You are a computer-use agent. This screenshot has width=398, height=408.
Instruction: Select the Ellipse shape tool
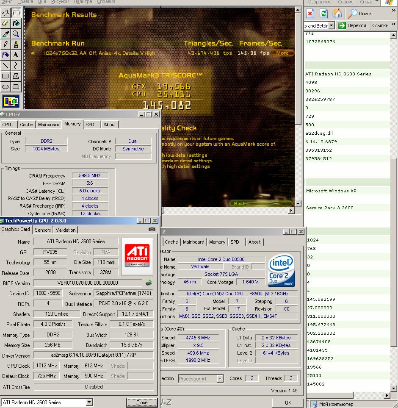(6, 87)
